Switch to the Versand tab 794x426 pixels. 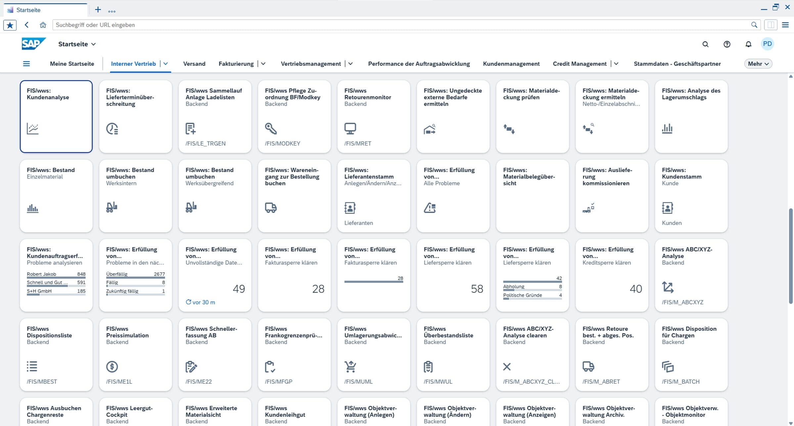(194, 64)
